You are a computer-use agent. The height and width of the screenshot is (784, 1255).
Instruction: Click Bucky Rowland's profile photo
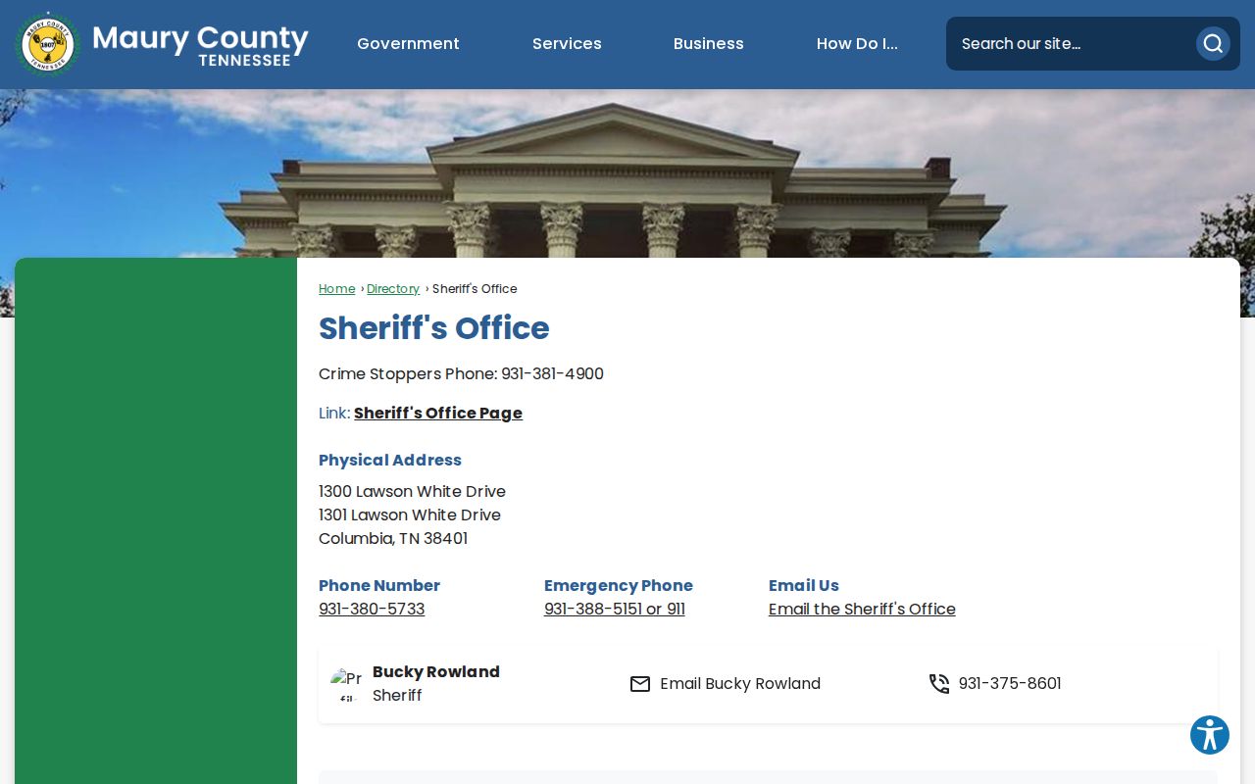[346, 684]
